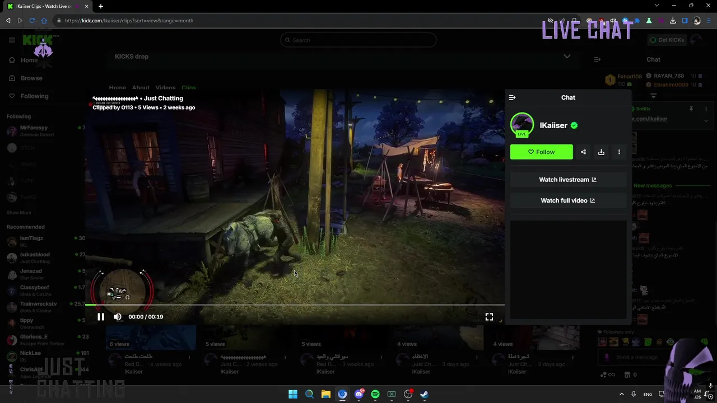Open the share clip options

(583, 152)
